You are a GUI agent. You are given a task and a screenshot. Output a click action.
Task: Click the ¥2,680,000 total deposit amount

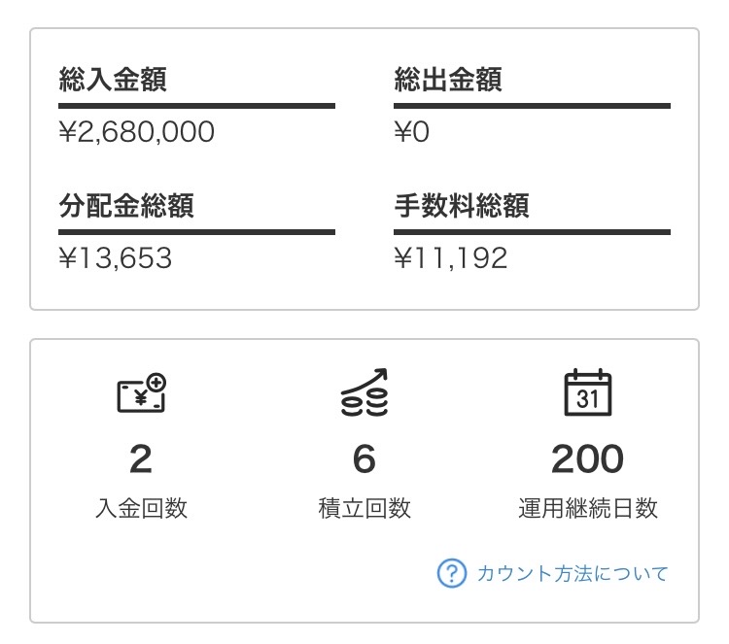point(137,132)
